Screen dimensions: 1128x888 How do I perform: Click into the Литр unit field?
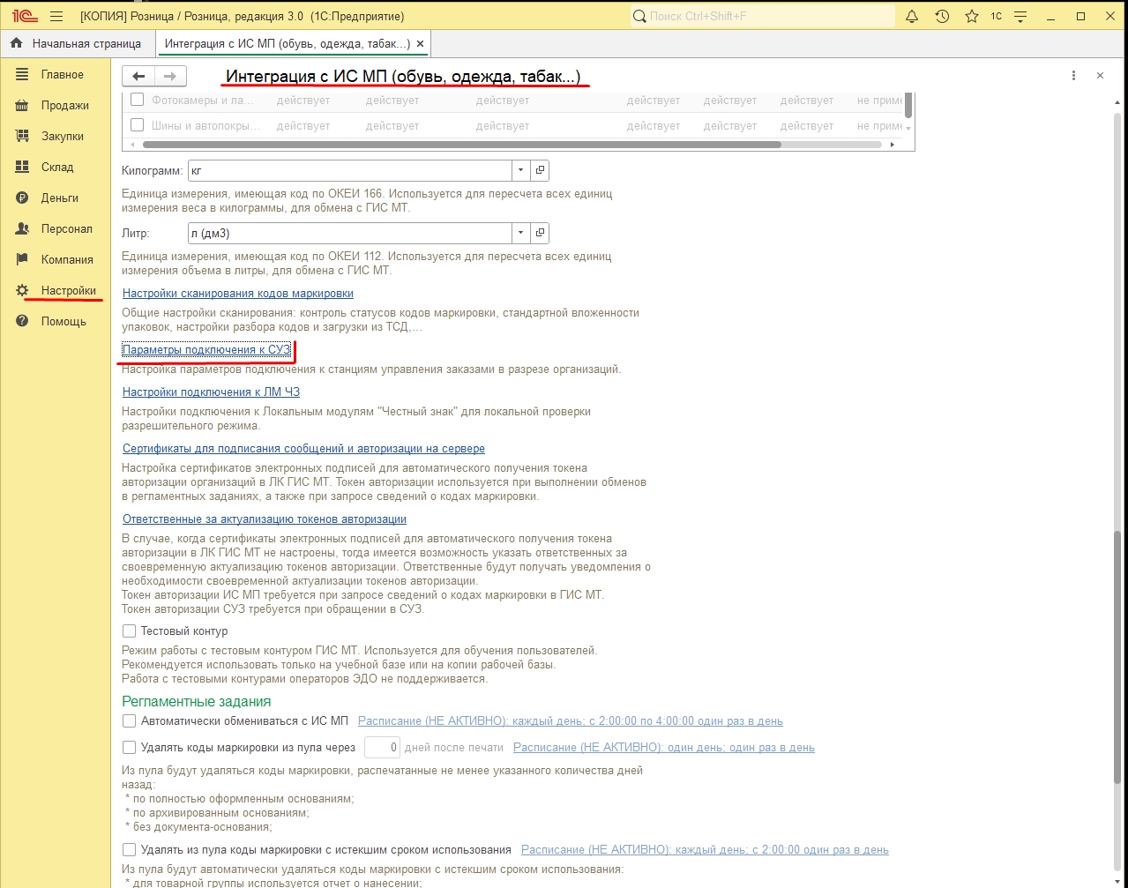(x=350, y=233)
